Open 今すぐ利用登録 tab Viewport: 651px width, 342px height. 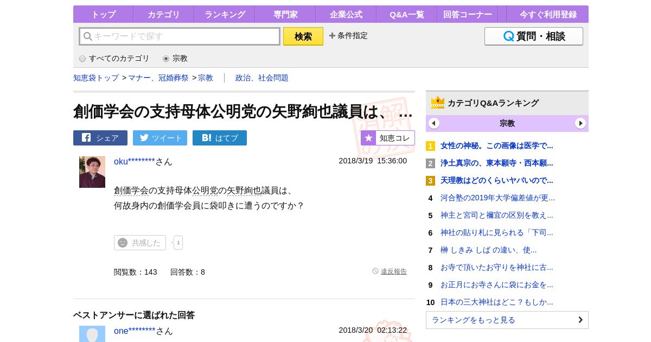click(547, 15)
